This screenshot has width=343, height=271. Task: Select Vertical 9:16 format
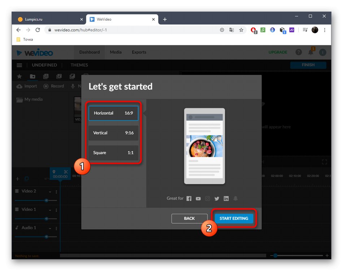coord(113,133)
